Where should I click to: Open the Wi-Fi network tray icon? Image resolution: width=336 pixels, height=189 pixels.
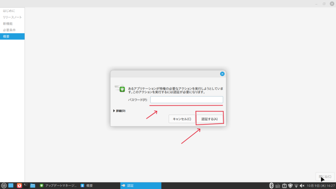pos(296,185)
